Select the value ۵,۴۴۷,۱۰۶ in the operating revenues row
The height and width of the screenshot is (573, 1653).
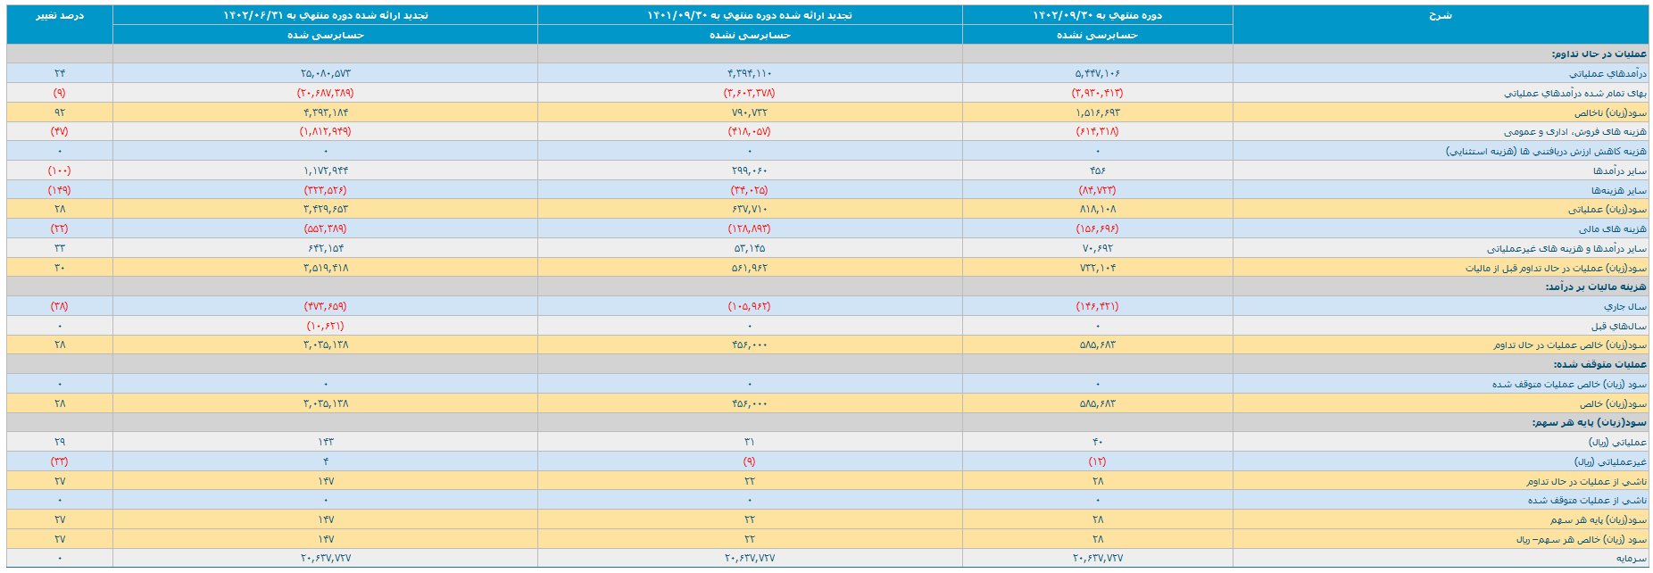click(1097, 73)
